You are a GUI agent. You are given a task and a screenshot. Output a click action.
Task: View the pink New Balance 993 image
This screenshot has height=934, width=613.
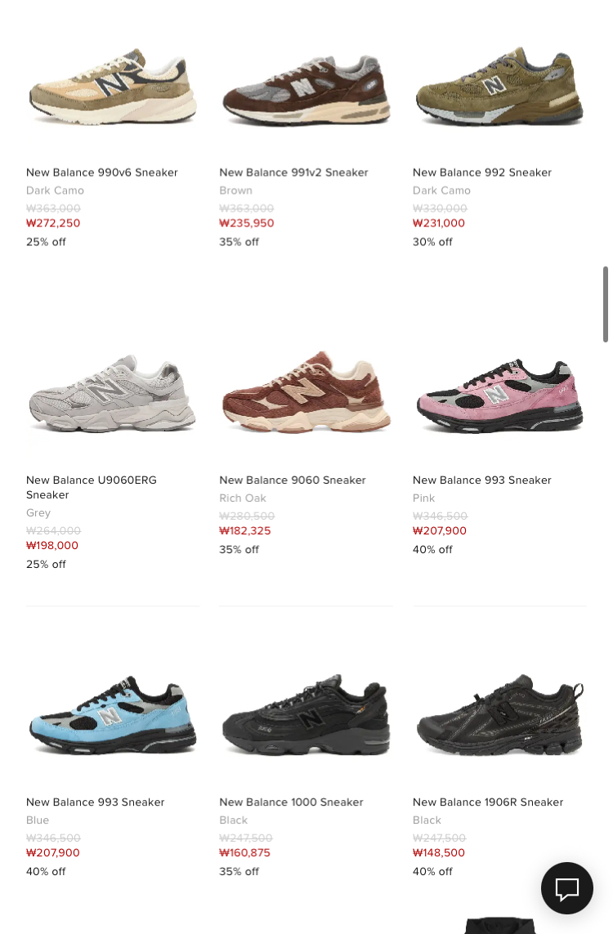(x=499, y=395)
